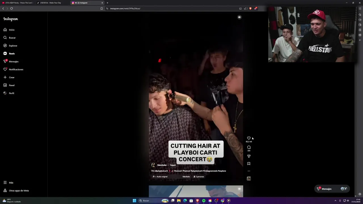The height and width of the screenshot is (204, 363).
Task: Click Seguir to follow flakofadez
Action: pos(173,165)
